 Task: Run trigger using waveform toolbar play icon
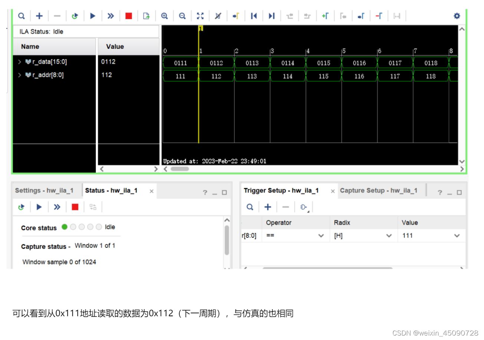point(93,16)
